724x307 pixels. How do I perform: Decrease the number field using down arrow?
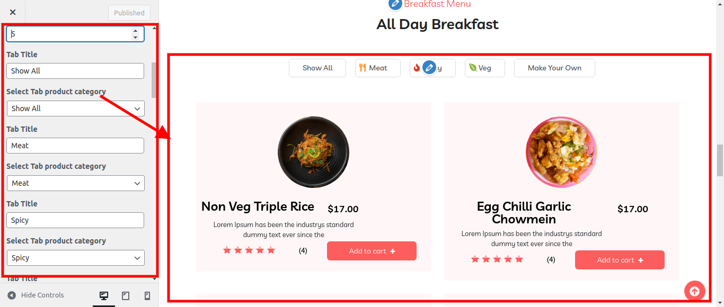[135, 38]
